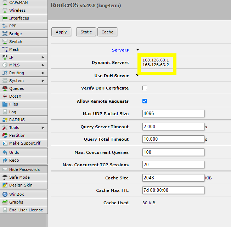This screenshot has width=231, height=227.
Task: Click Max UDP Packet Size field
Action: click(173, 114)
